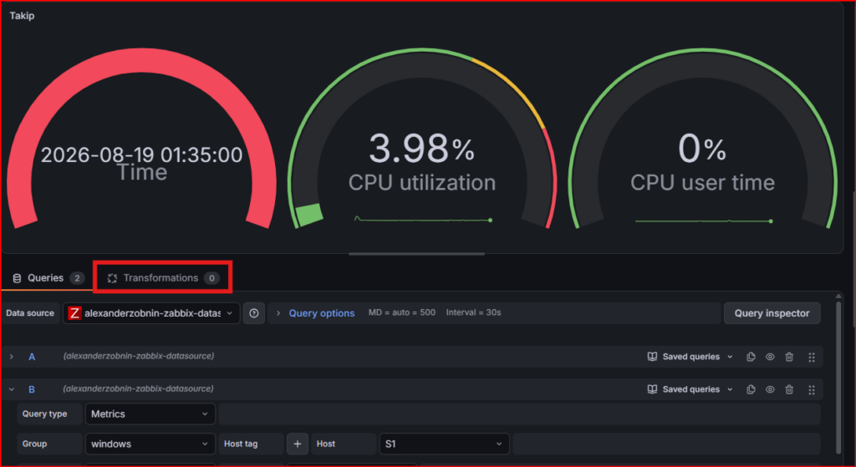Open the Query inspector

pos(772,313)
